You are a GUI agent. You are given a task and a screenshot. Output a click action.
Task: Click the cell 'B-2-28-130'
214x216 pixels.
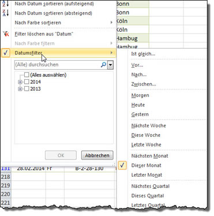90,169
